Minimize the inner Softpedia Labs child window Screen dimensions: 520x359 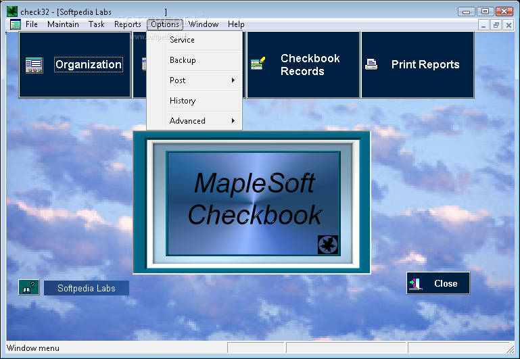pyautogui.click(x=483, y=25)
